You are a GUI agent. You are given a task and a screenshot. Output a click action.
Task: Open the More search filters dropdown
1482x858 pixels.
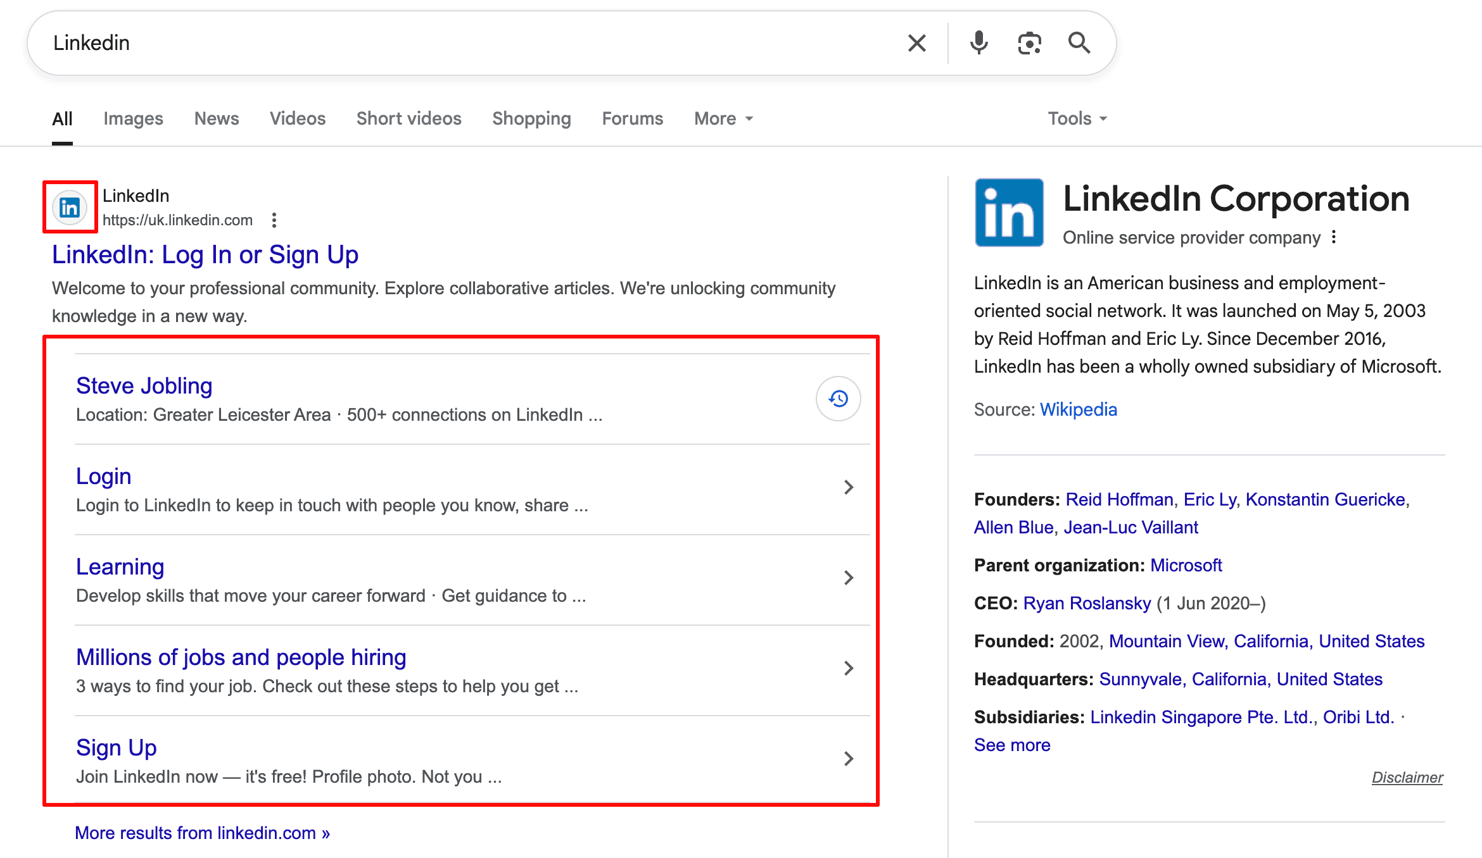[x=723, y=119]
